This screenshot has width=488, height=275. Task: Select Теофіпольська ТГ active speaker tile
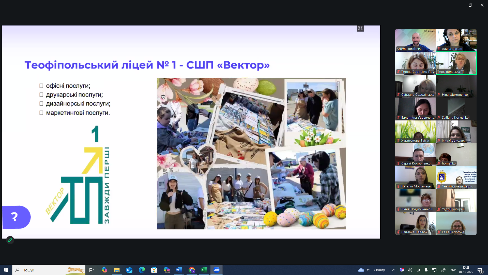point(456,63)
